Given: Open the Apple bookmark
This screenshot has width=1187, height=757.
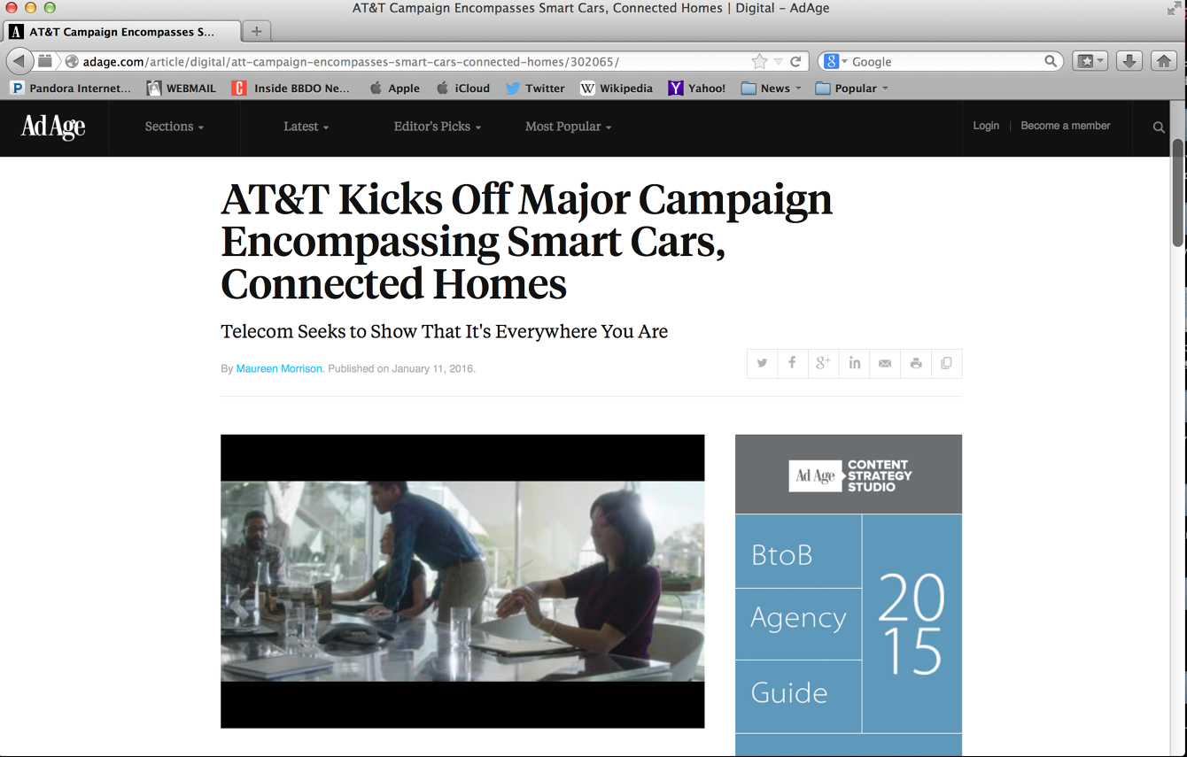Looking at the screenshot, I should (394, 88).
